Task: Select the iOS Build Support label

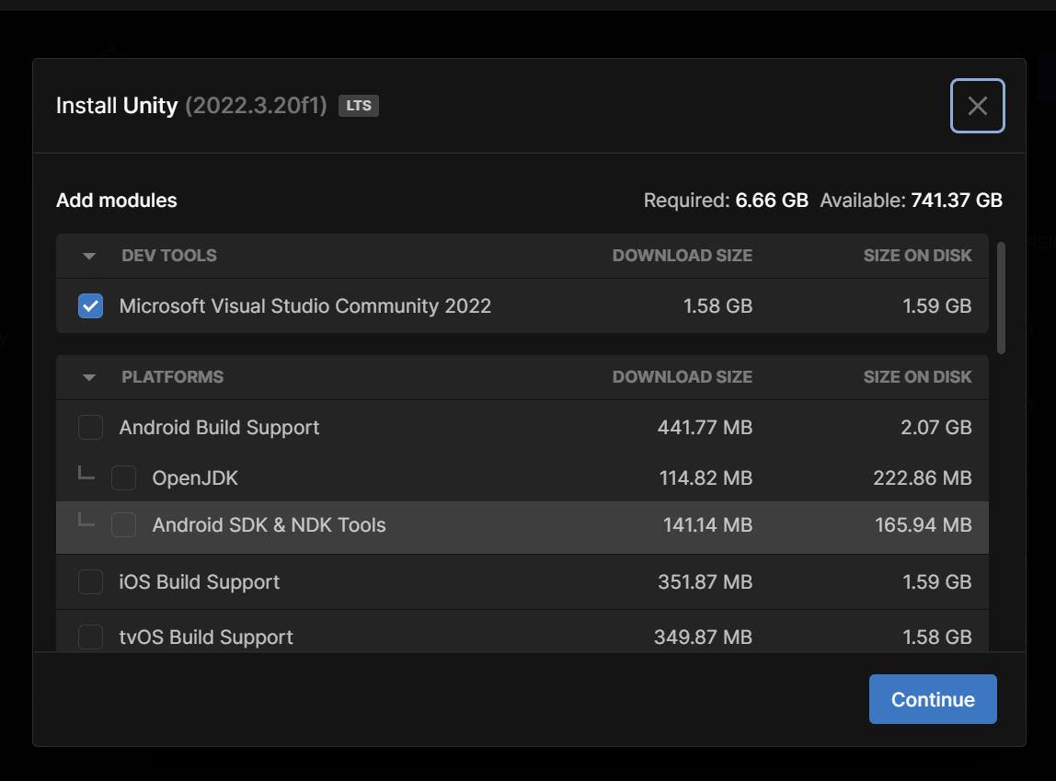Action: (x=200, y=582)
